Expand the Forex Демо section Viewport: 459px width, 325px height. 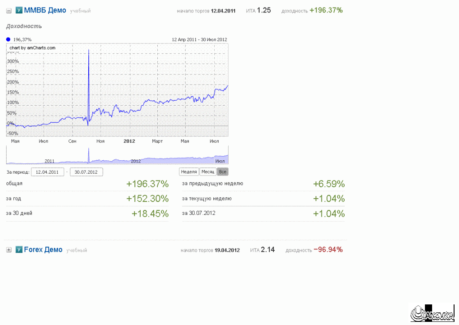pyautogui.click(x=9, y=250)
